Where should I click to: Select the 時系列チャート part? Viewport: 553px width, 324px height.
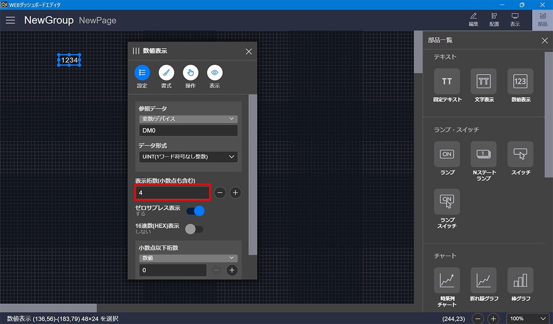tap(447, 280)
